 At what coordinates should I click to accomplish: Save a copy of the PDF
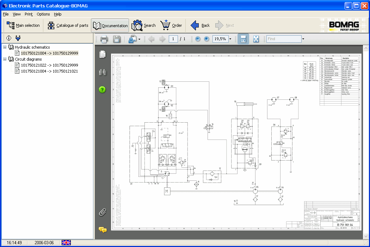pyautogui.click(x=117, y=39)
